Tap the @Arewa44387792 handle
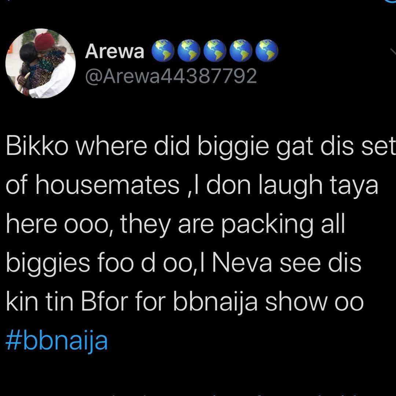Screen dimensions: 396x396 (171, 76)
